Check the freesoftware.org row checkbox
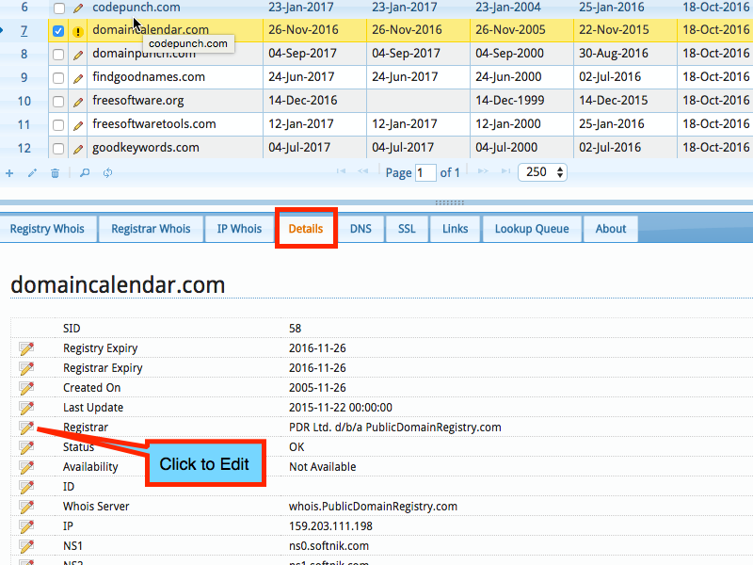Image resolution: width=753 pixels, height=565 pixels. (x=58, y=102)
